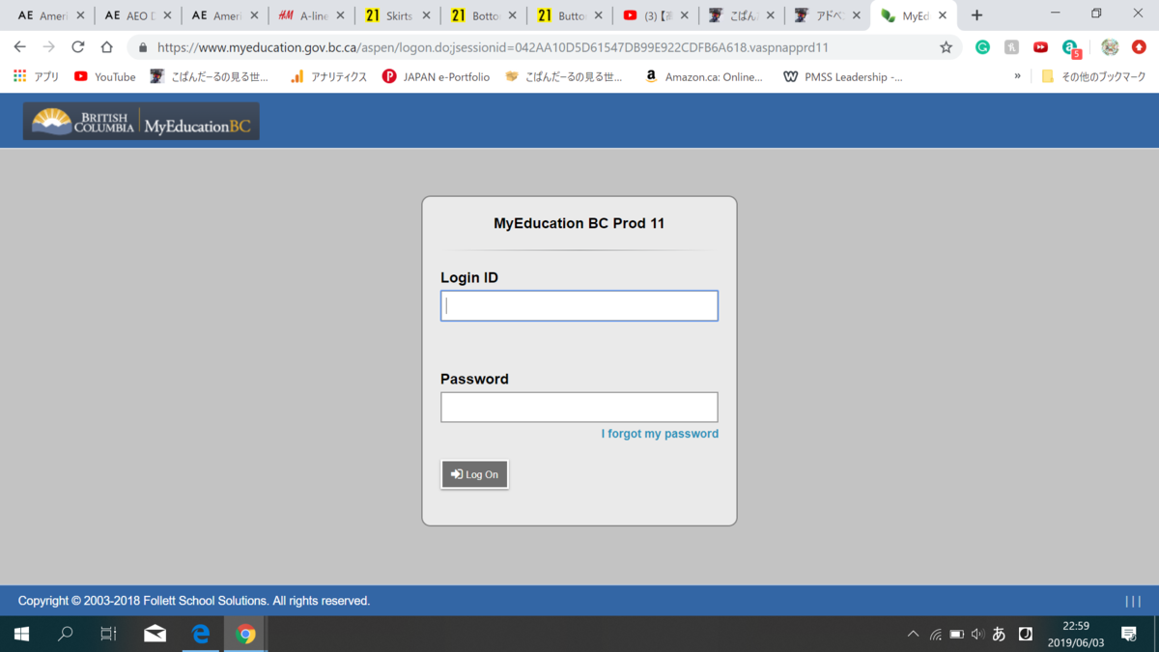Viewport: 1159px width, 652px height.
Task: Open the YouTube bookmark
Action: (x=104, y=76)
